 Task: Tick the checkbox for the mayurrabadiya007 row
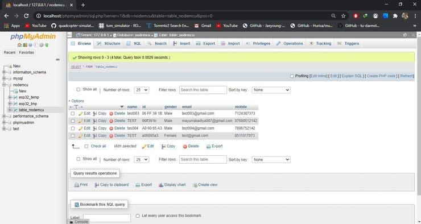[73, 121]
